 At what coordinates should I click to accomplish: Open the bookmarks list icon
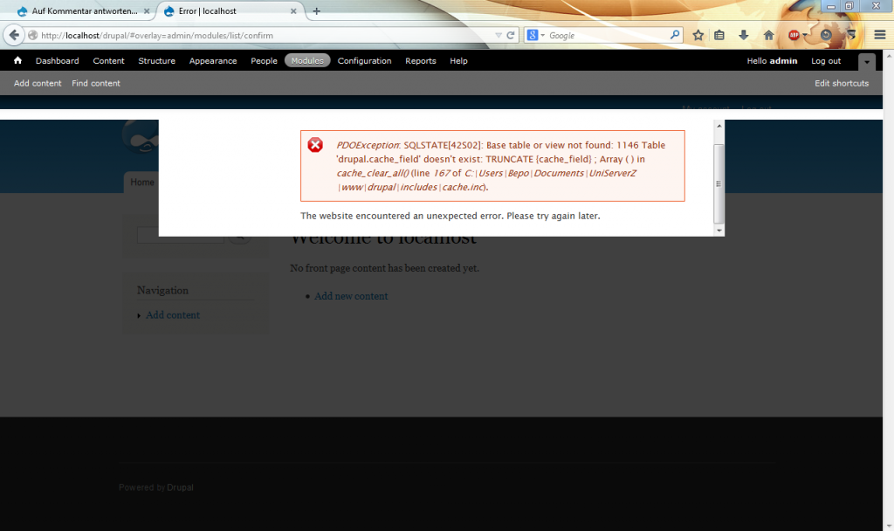[x=720, y=36]
